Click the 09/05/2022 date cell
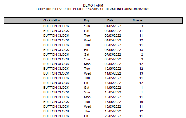186x118 pixels. (x=113, y=64)
